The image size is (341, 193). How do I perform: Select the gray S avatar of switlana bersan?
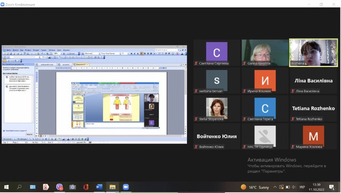(217, 80)
